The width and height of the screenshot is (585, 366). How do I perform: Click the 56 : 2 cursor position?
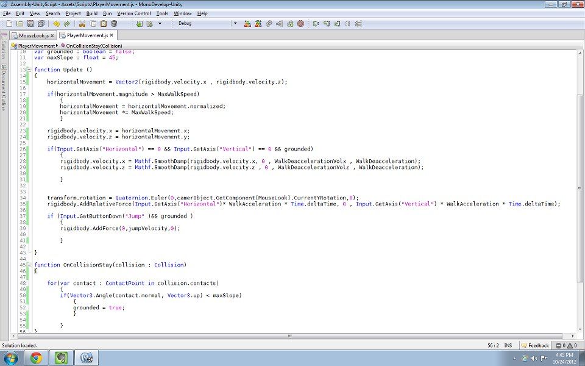(493, 345)
